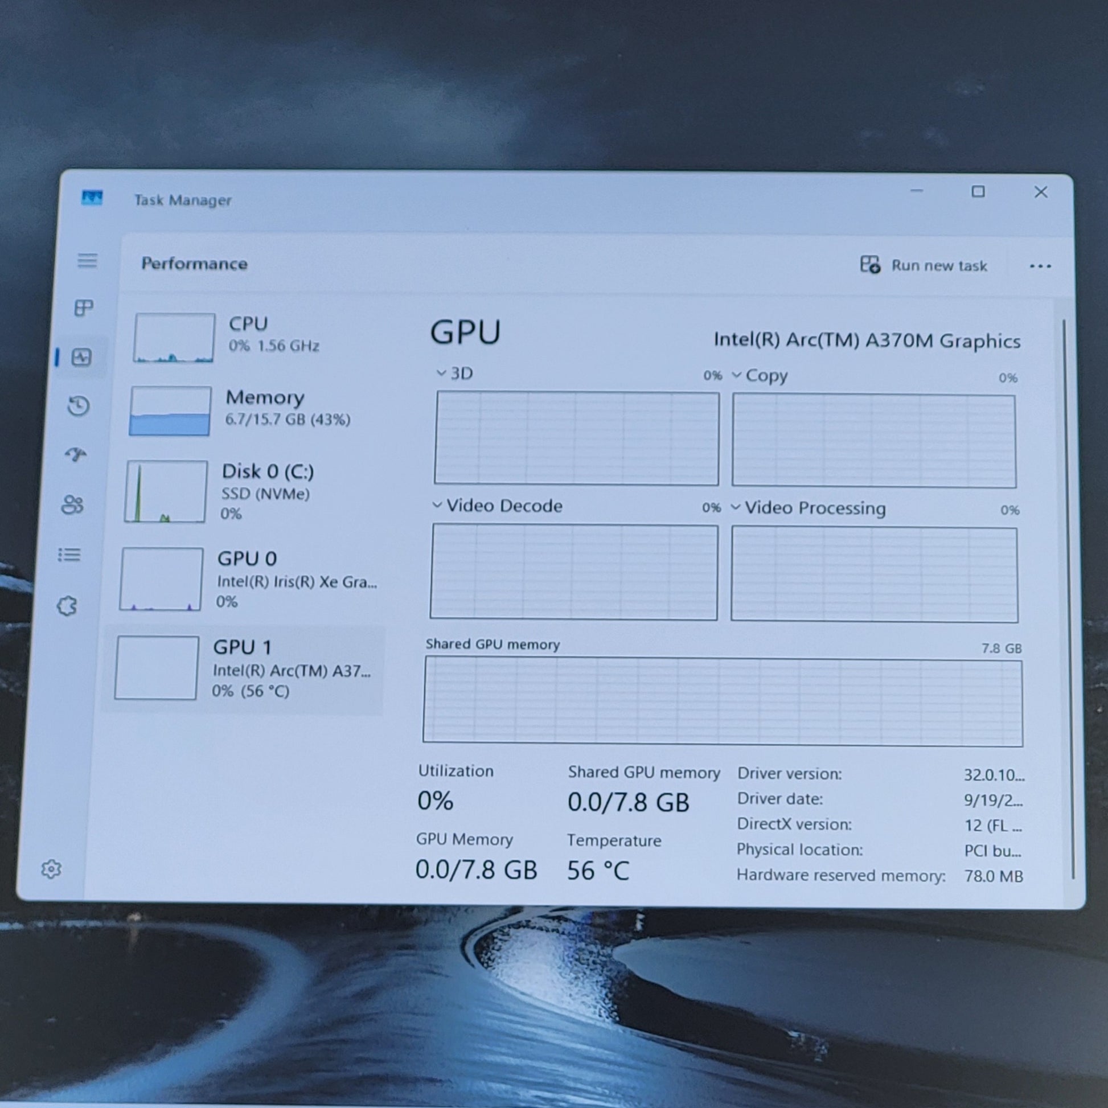Viewport: 1108px width, 1108px height.
Task: Open the hamburger navigation menu
Action: coord(87,261)
